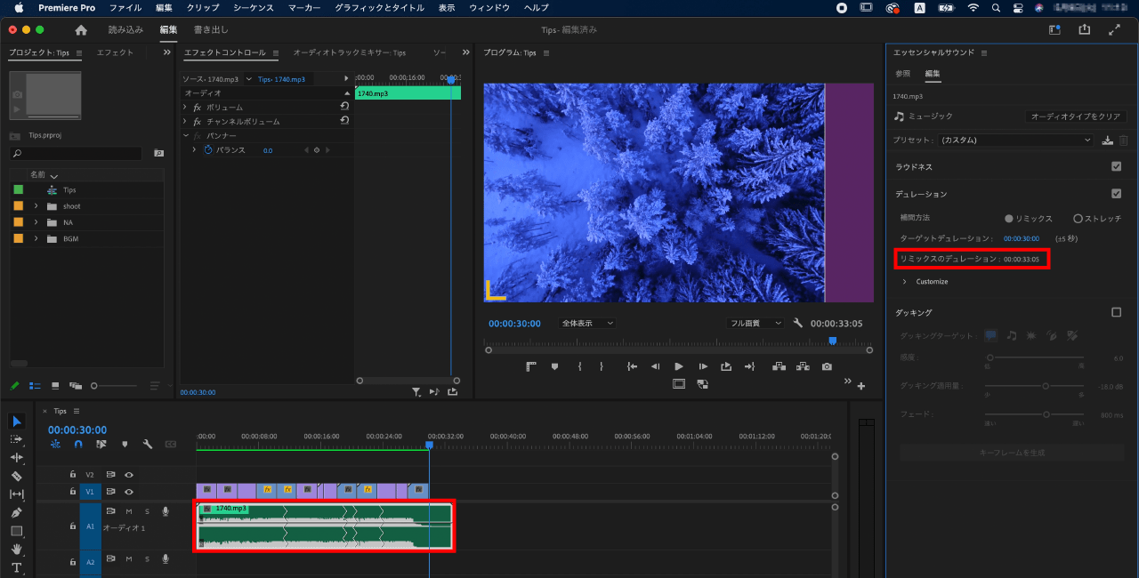Screen dimensions: 1139x578
Task: Expand the shoot bin
Action: [36, 206]
